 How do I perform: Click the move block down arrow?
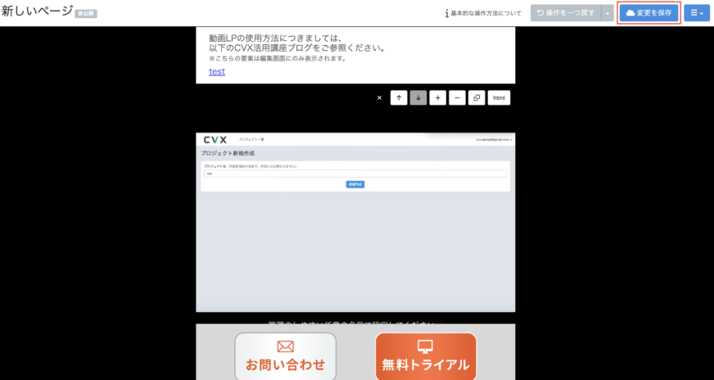point(418,98)
